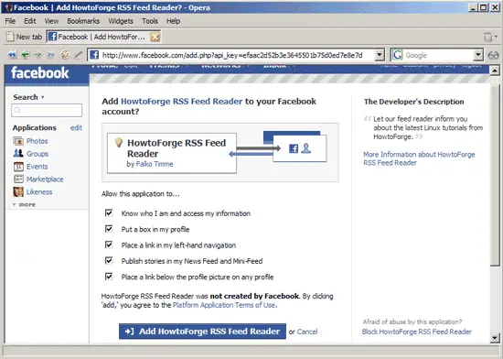Click the scrollbar up arrow
This screenshot has height=359, width=503.
pyautogui.click(x=495, y=71)
